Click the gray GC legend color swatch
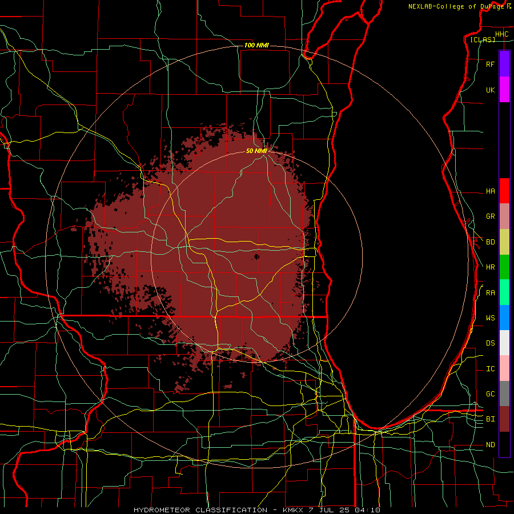 504,393
